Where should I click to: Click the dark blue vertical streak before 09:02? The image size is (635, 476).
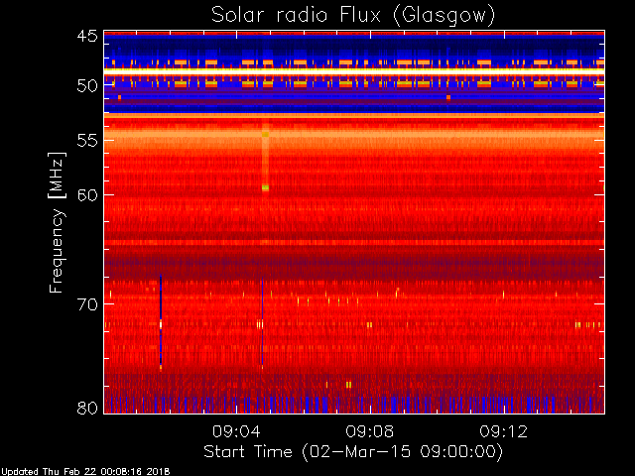click(x=161, y=320)
